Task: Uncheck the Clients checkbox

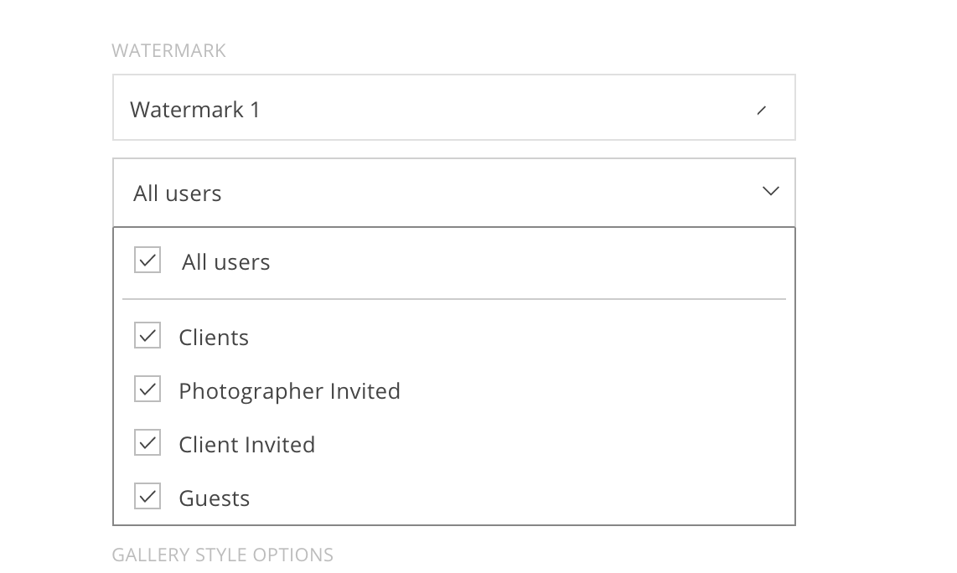Action: (x=147, y=336)
